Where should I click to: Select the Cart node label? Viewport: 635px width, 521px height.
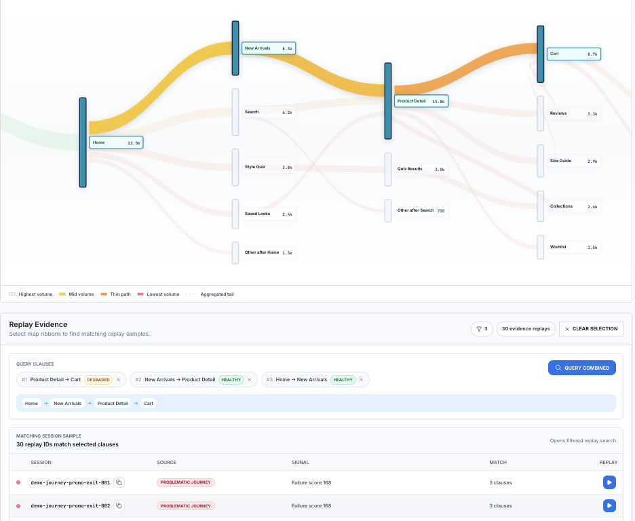pos(573,54)
